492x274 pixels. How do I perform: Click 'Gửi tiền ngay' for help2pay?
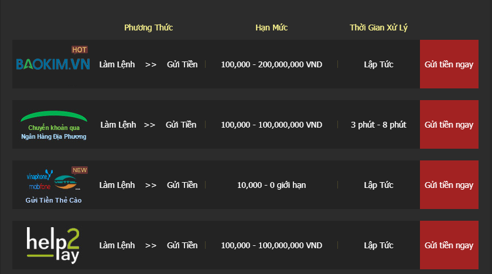(x=449, y=245)
